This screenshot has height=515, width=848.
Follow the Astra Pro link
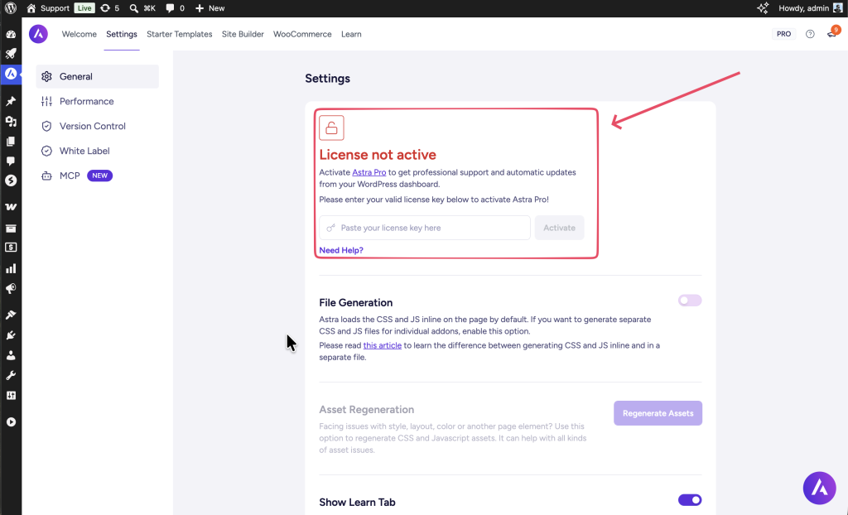tap(369, 172)
